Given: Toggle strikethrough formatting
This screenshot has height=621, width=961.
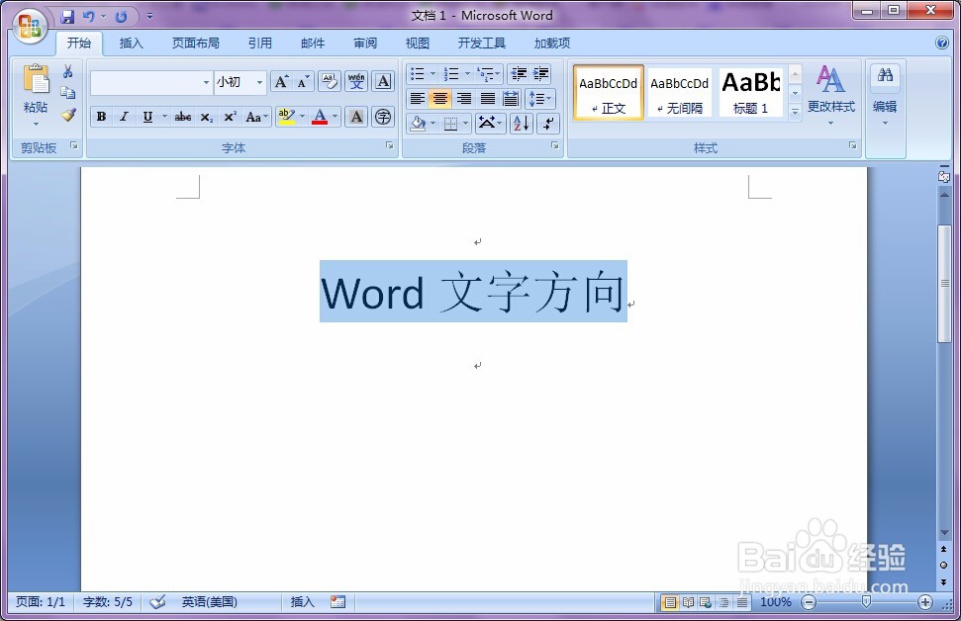Looking at the screenshot, I should 183,117.
